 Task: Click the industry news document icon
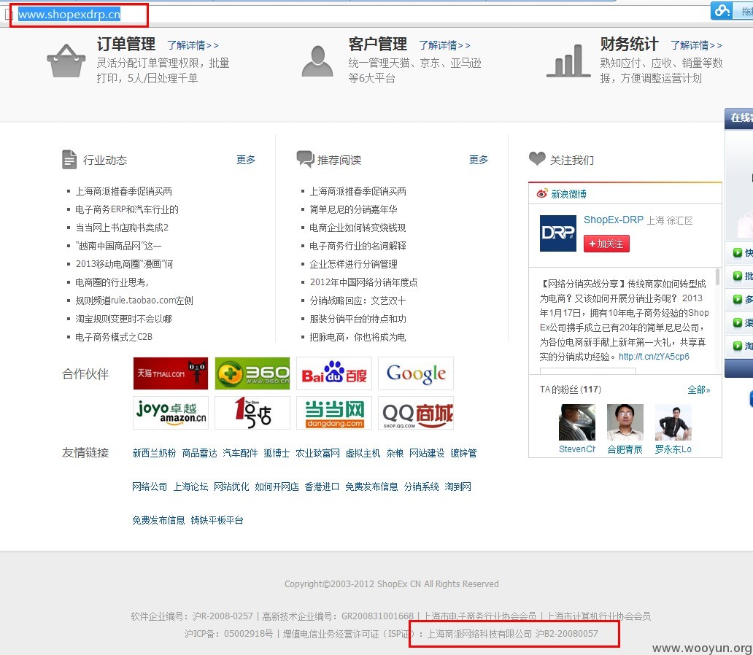[69, 160]
